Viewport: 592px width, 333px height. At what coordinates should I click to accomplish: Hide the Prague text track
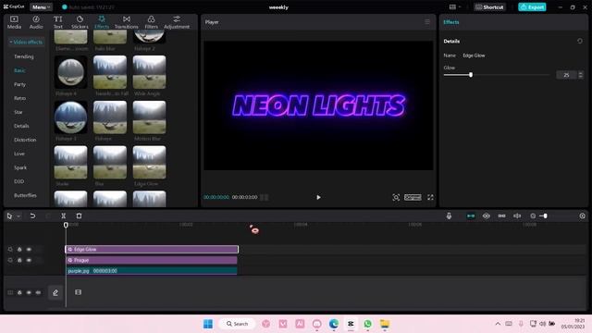(x=29, y=260)
